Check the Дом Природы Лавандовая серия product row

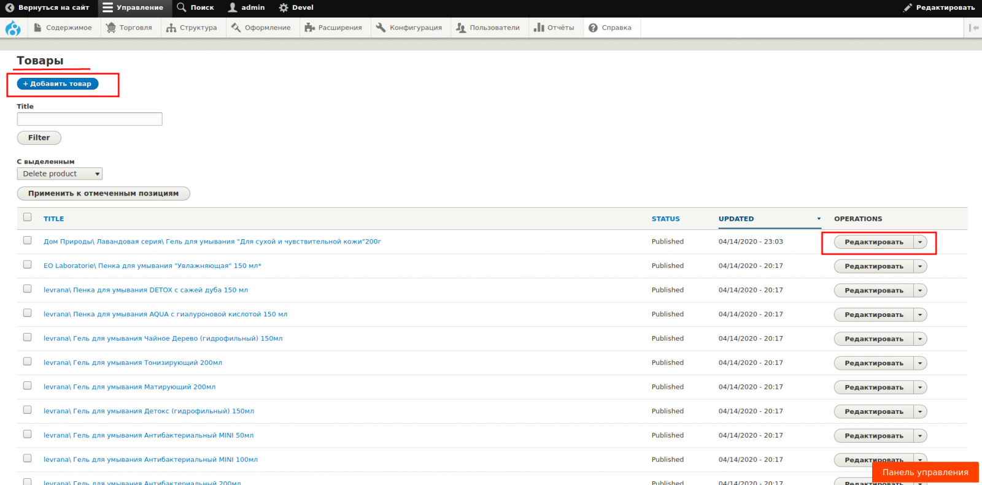pos(27,240)
